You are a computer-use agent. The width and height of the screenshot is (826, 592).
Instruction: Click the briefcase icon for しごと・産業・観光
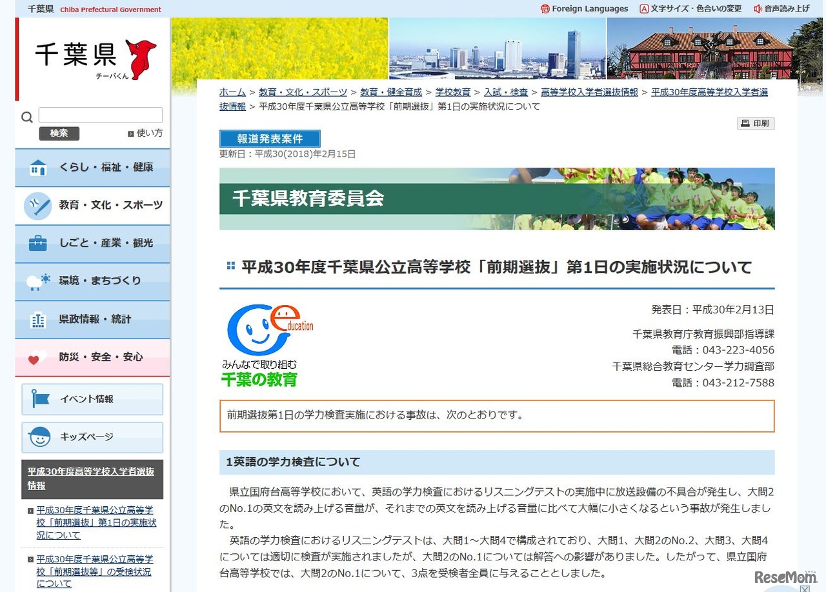[x=37, y=243]
